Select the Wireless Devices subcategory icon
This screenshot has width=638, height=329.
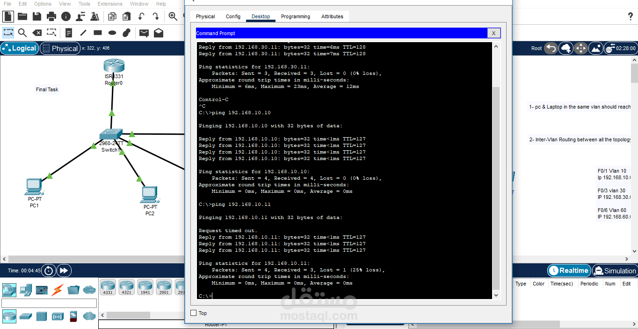click(58, 316)
